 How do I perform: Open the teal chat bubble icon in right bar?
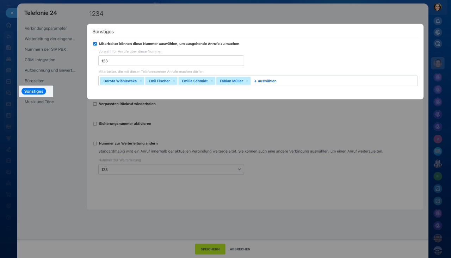coord(438,151)
